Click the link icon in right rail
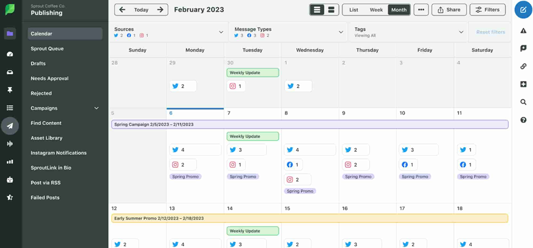This screenshot has width=533, height=248. [x=523, y=66]
